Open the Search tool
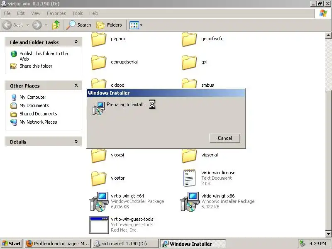 (x=78, y=25)
